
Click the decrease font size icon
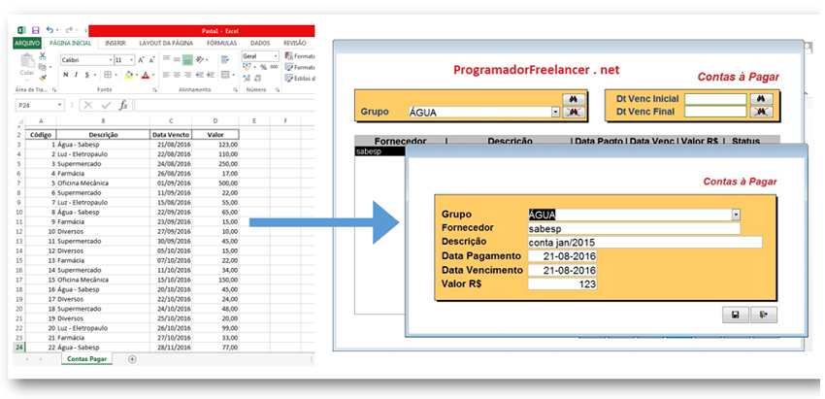point(152,60)
